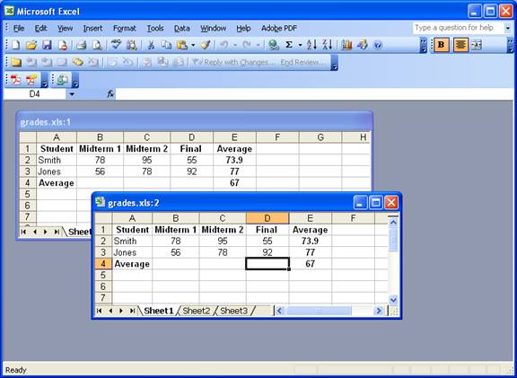Go to last sheet arrow in grades.xls:2
517x378 pixels.
[x=132, y=311]
